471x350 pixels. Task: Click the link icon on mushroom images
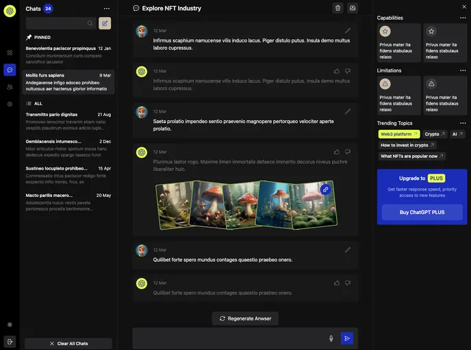point(326,189)
